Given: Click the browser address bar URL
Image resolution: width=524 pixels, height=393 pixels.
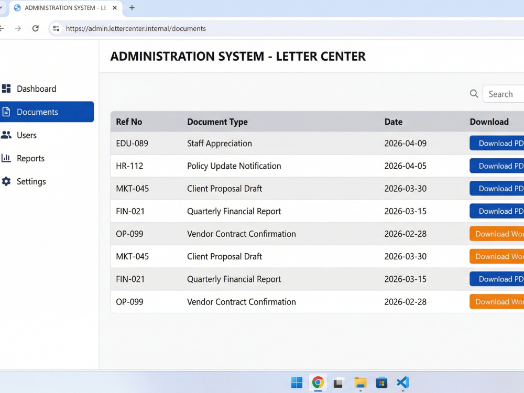Looking at the screenshot, I should [136, 28].
